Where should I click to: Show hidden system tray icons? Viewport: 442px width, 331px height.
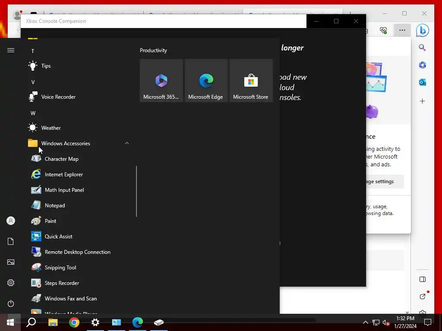365,322
